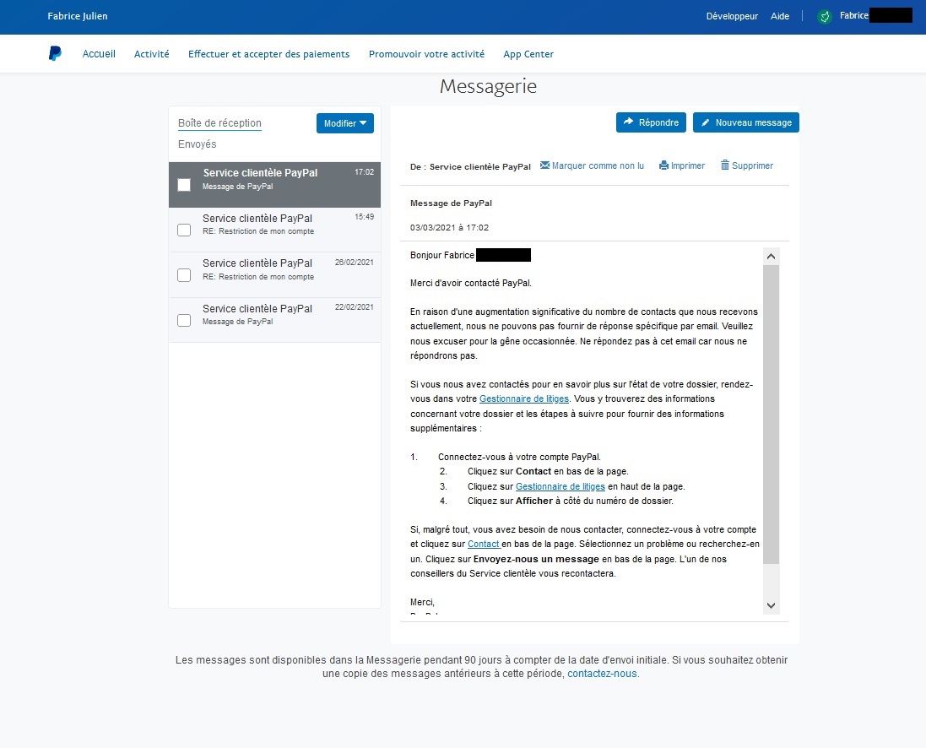Switch to the Envoyés folder
The image size is (926, 748).
[198, 144]
